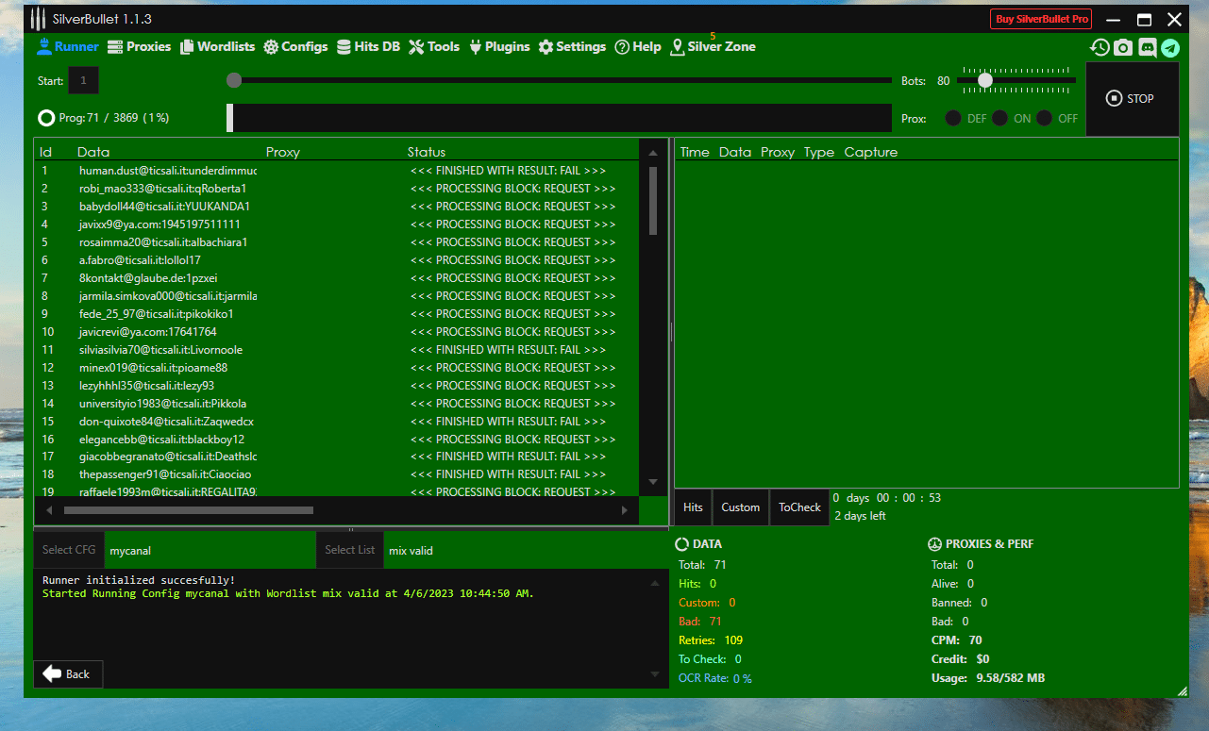Open the Discord icon link
Screen dimensions: 1209x731
(x=1148, y=47)
